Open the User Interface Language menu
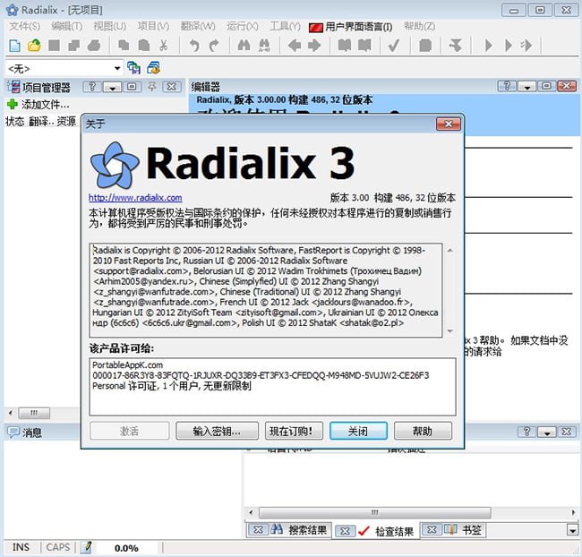This screenshot has width=582, height=557. click(x=351, y=27)
